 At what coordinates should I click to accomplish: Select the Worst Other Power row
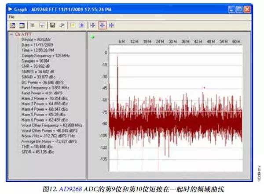(x=49, y=131)
